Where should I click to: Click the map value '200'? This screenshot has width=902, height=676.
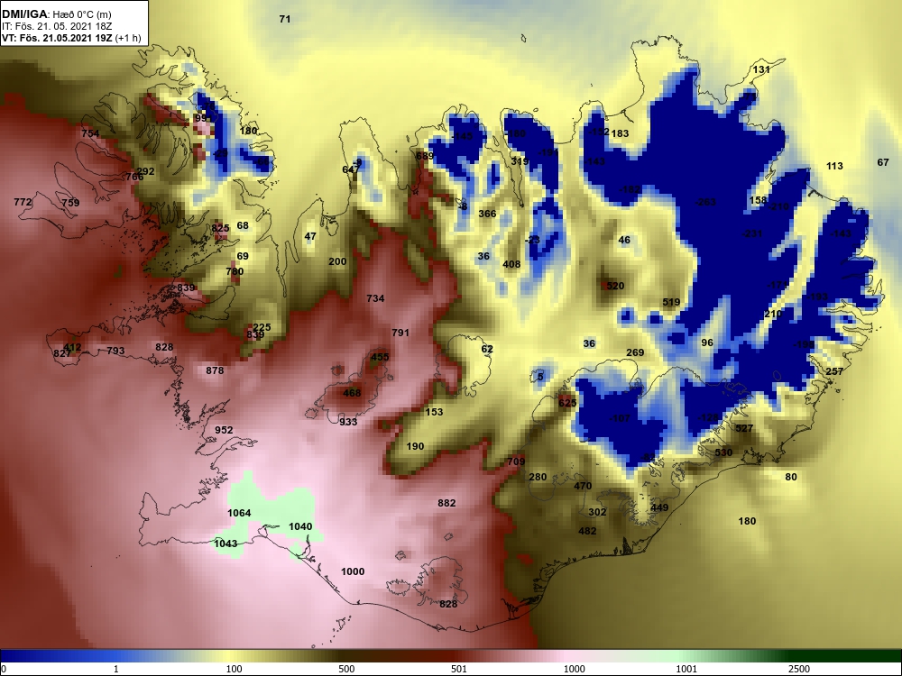coord(337,261)
